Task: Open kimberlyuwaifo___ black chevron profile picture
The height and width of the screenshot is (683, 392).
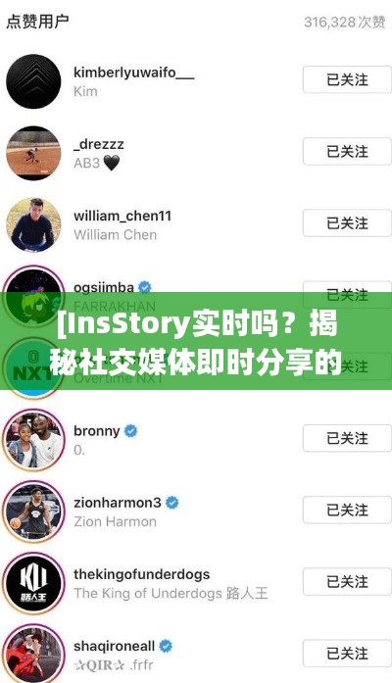Action: point(33,81)
